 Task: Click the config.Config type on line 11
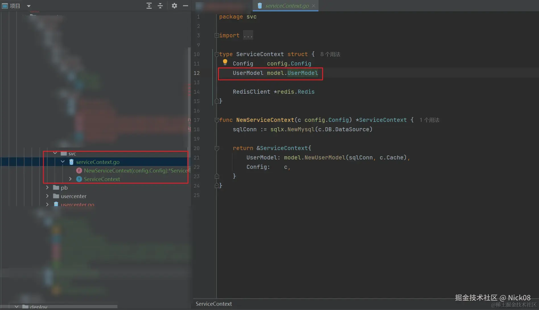[289, 63]
